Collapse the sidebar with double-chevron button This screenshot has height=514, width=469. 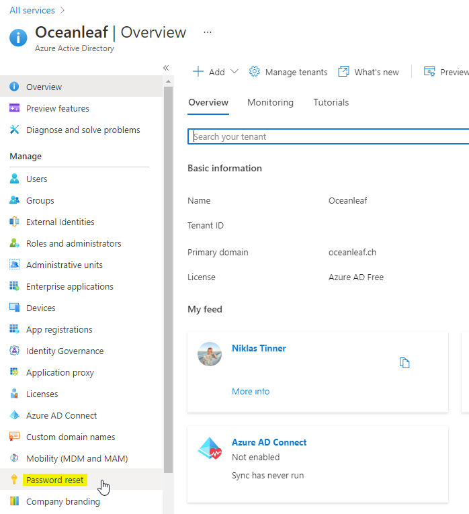(x=166, y=68)
